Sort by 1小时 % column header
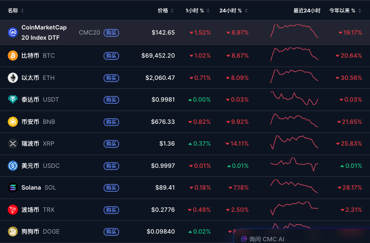Image resolution: width=370 pixels, height=243 pixels. 197,11
